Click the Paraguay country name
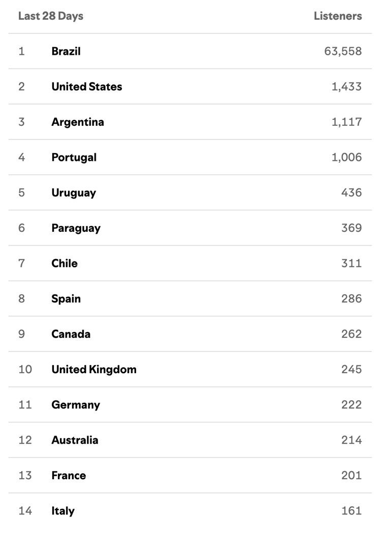The height and width of the screenshot is (534, 390). (76, 228)
